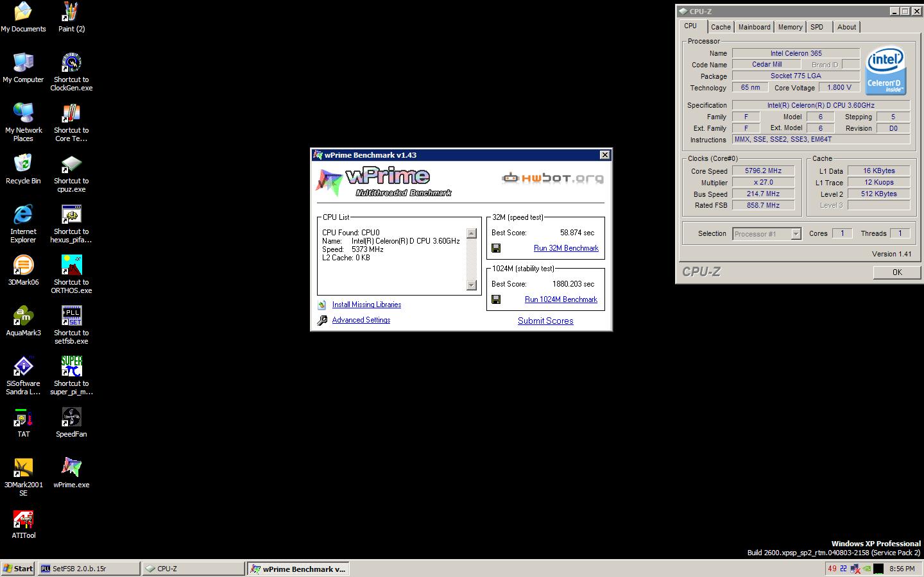Select the SpeedFan desktop icon
Screen dimensions: 924x577
[71, 422]
